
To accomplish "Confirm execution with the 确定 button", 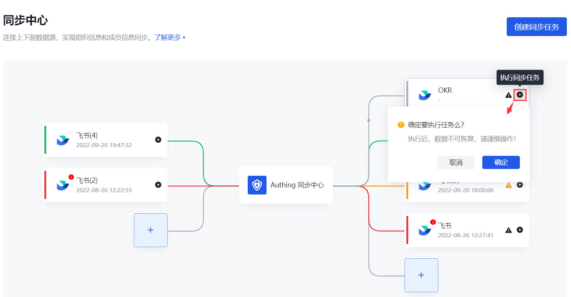I will 501,163.
